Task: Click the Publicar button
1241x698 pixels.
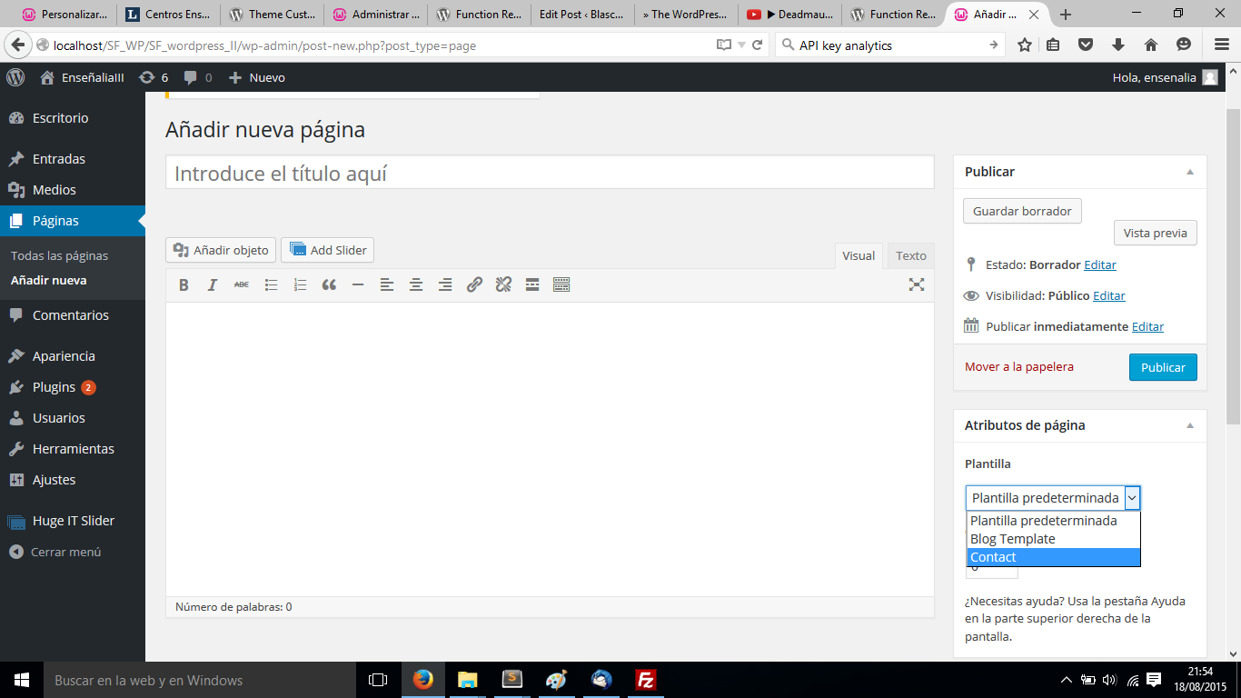Action: coord(1163,367)
